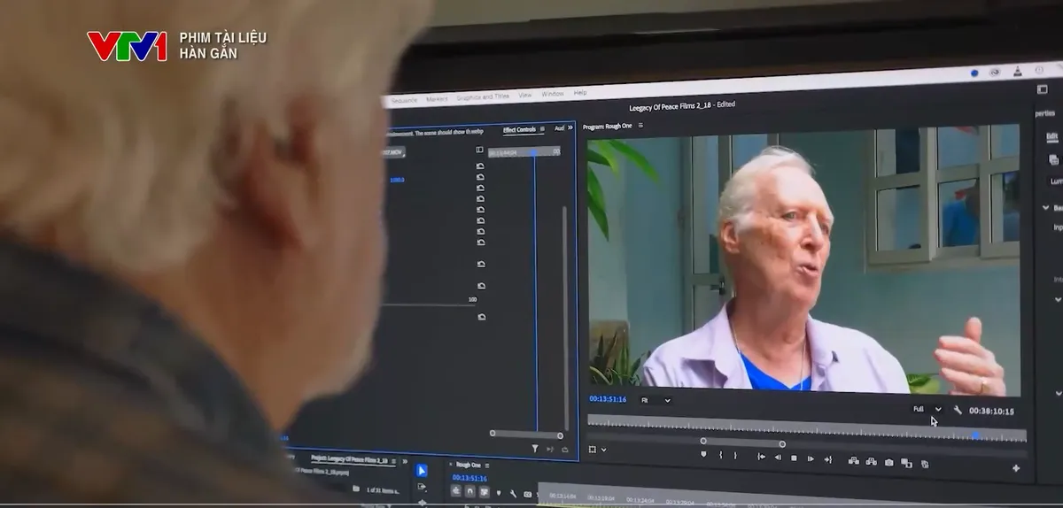Open the Sequence menu
This screenshot has width=1063, height=508.
coord(403,100)
